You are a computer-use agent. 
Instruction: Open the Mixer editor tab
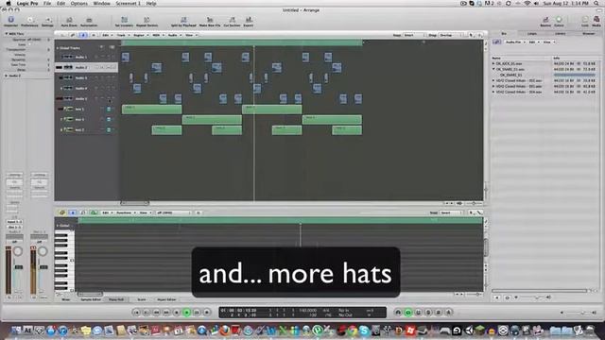coord(66,299)
